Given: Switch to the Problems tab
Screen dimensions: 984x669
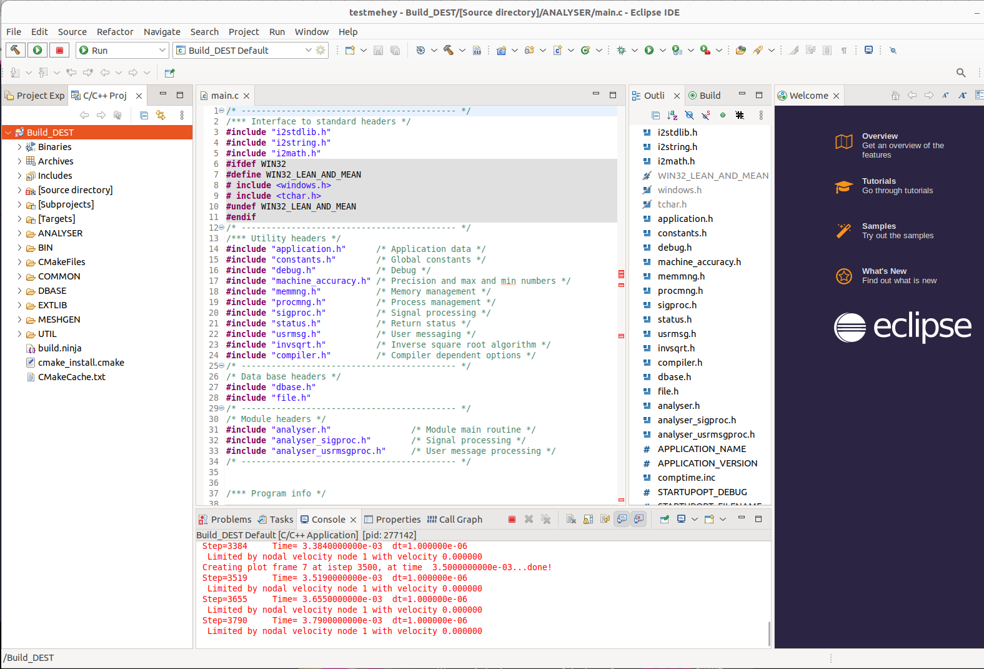Looking at the screenshot, I should [x=225, y=519].
